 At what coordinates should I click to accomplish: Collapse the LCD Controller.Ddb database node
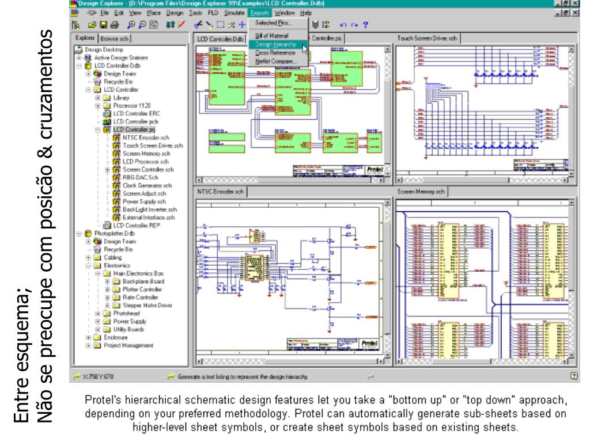coord(78,66)
